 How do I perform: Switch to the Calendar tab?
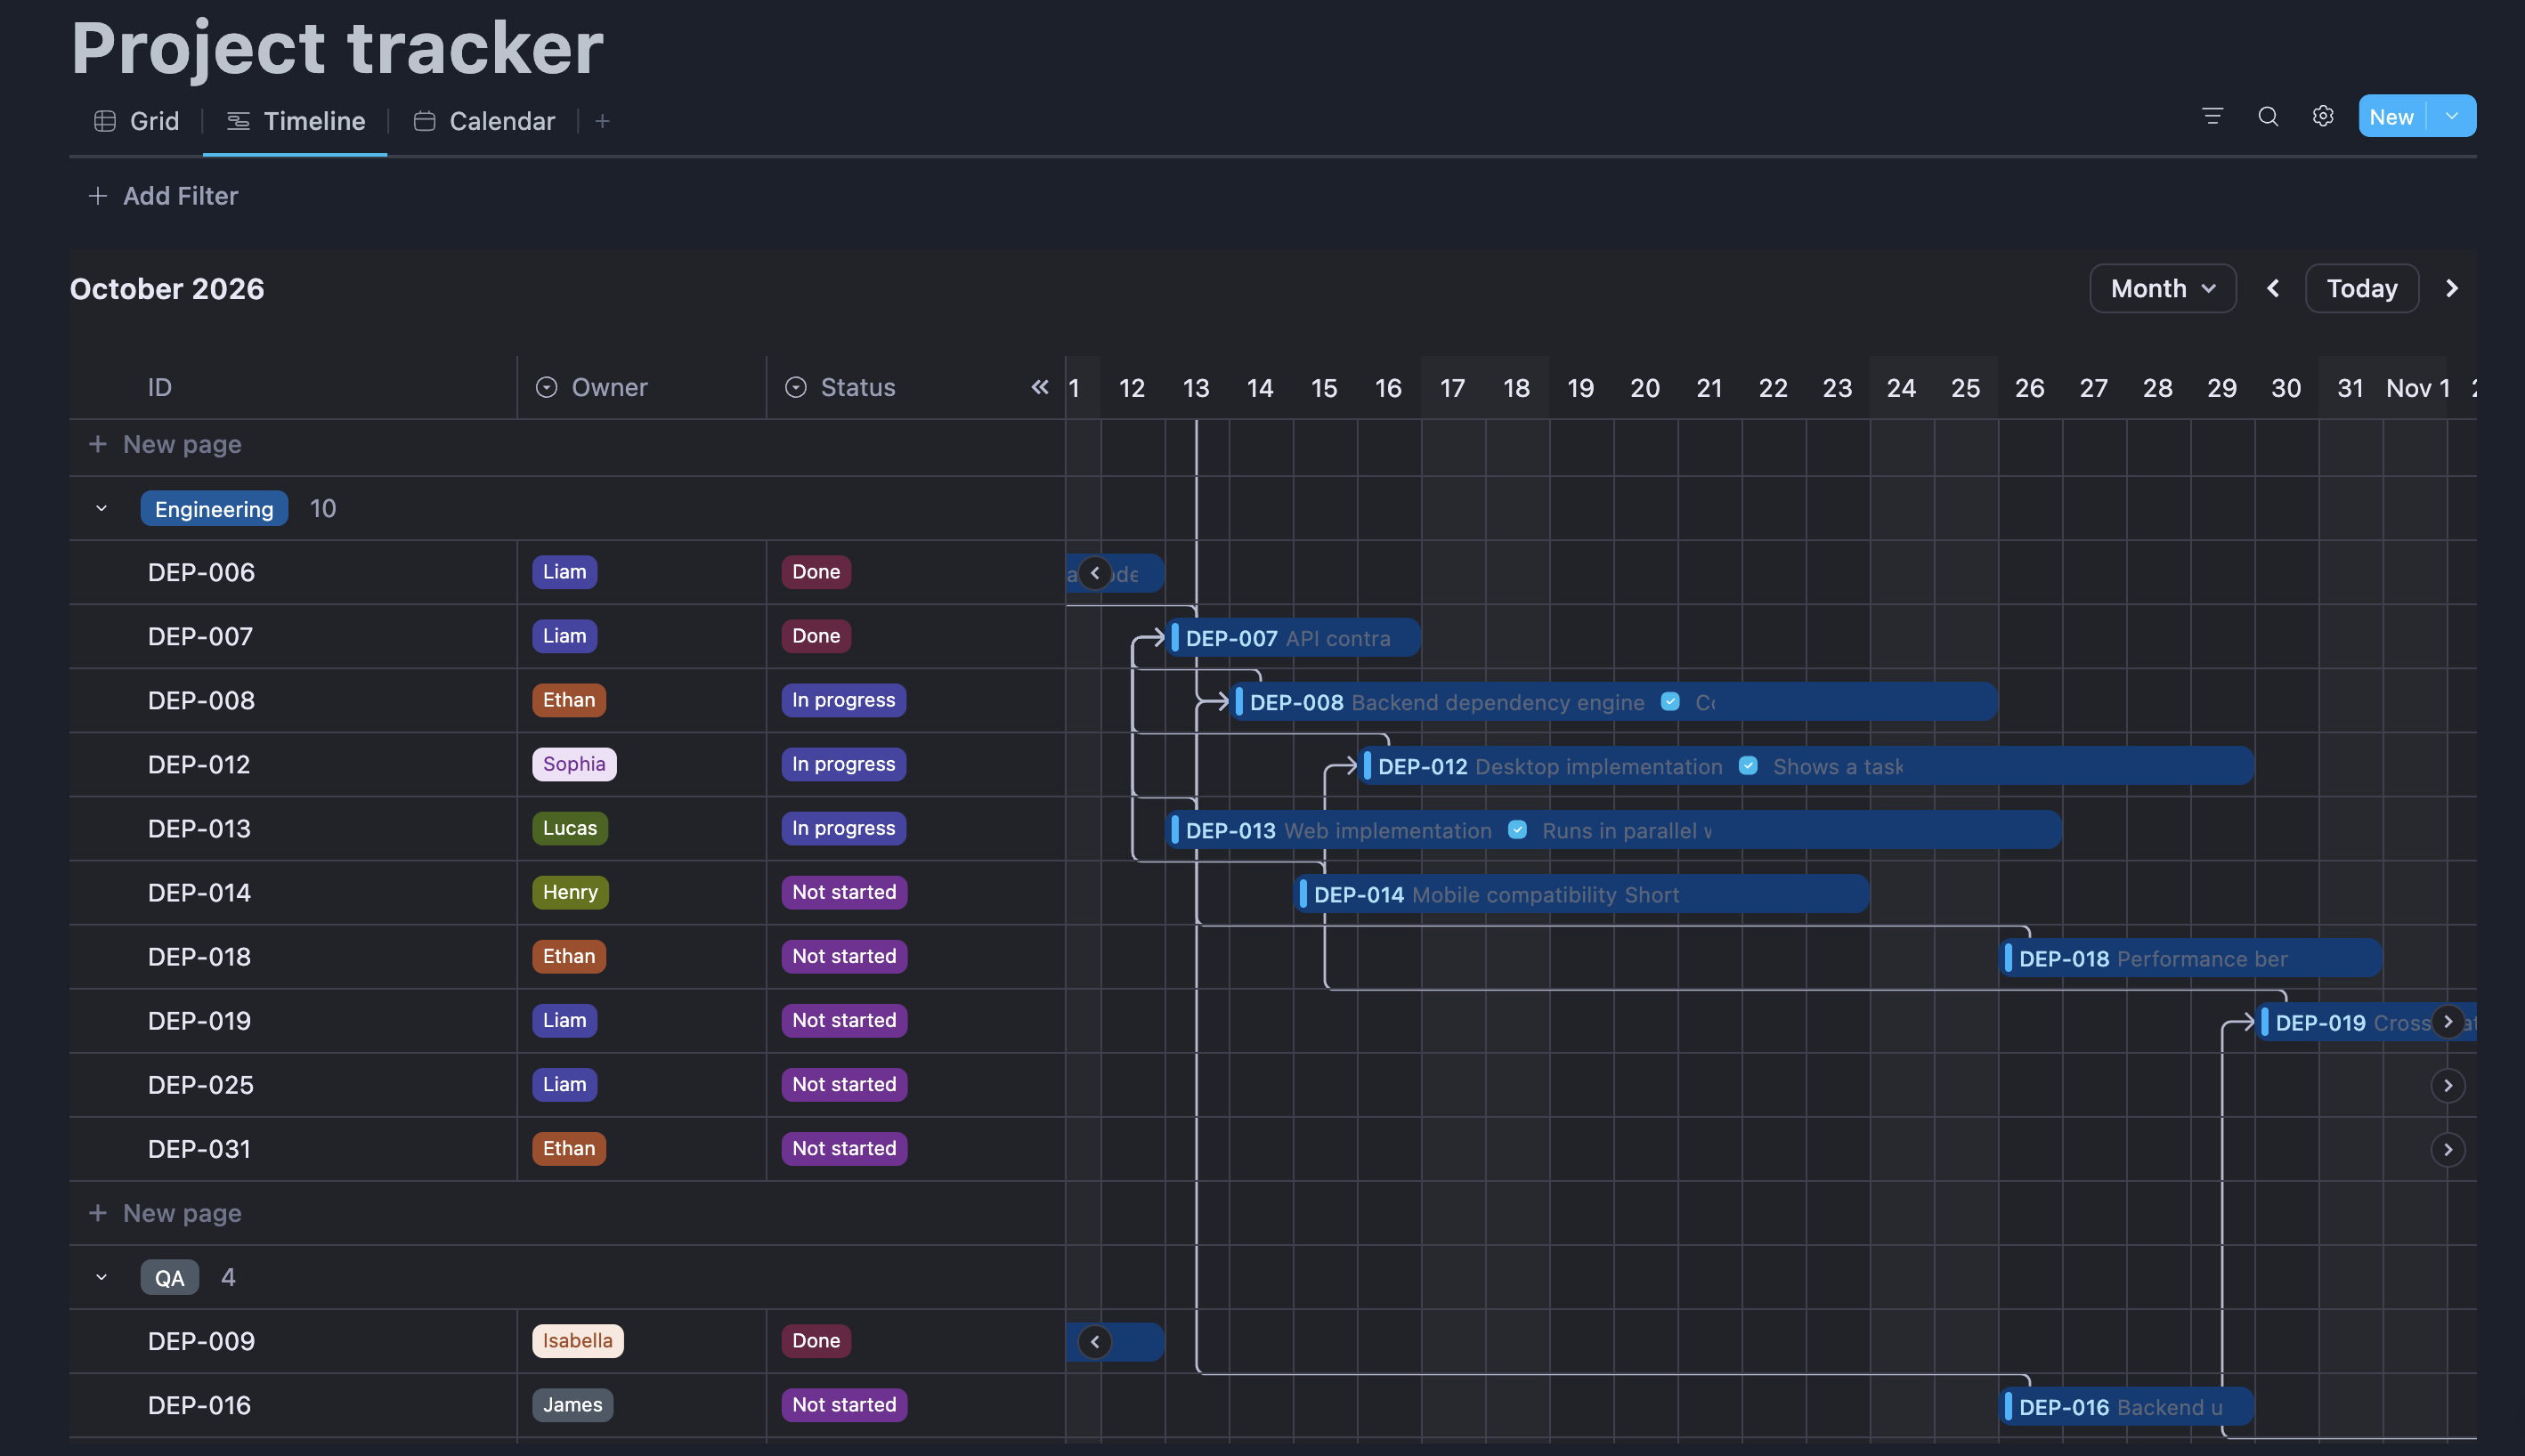pyautogui.click(x=484, y=121)
